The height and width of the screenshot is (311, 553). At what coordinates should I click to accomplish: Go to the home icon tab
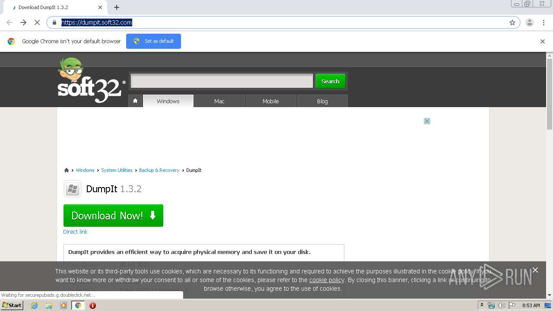pos(135,101)
